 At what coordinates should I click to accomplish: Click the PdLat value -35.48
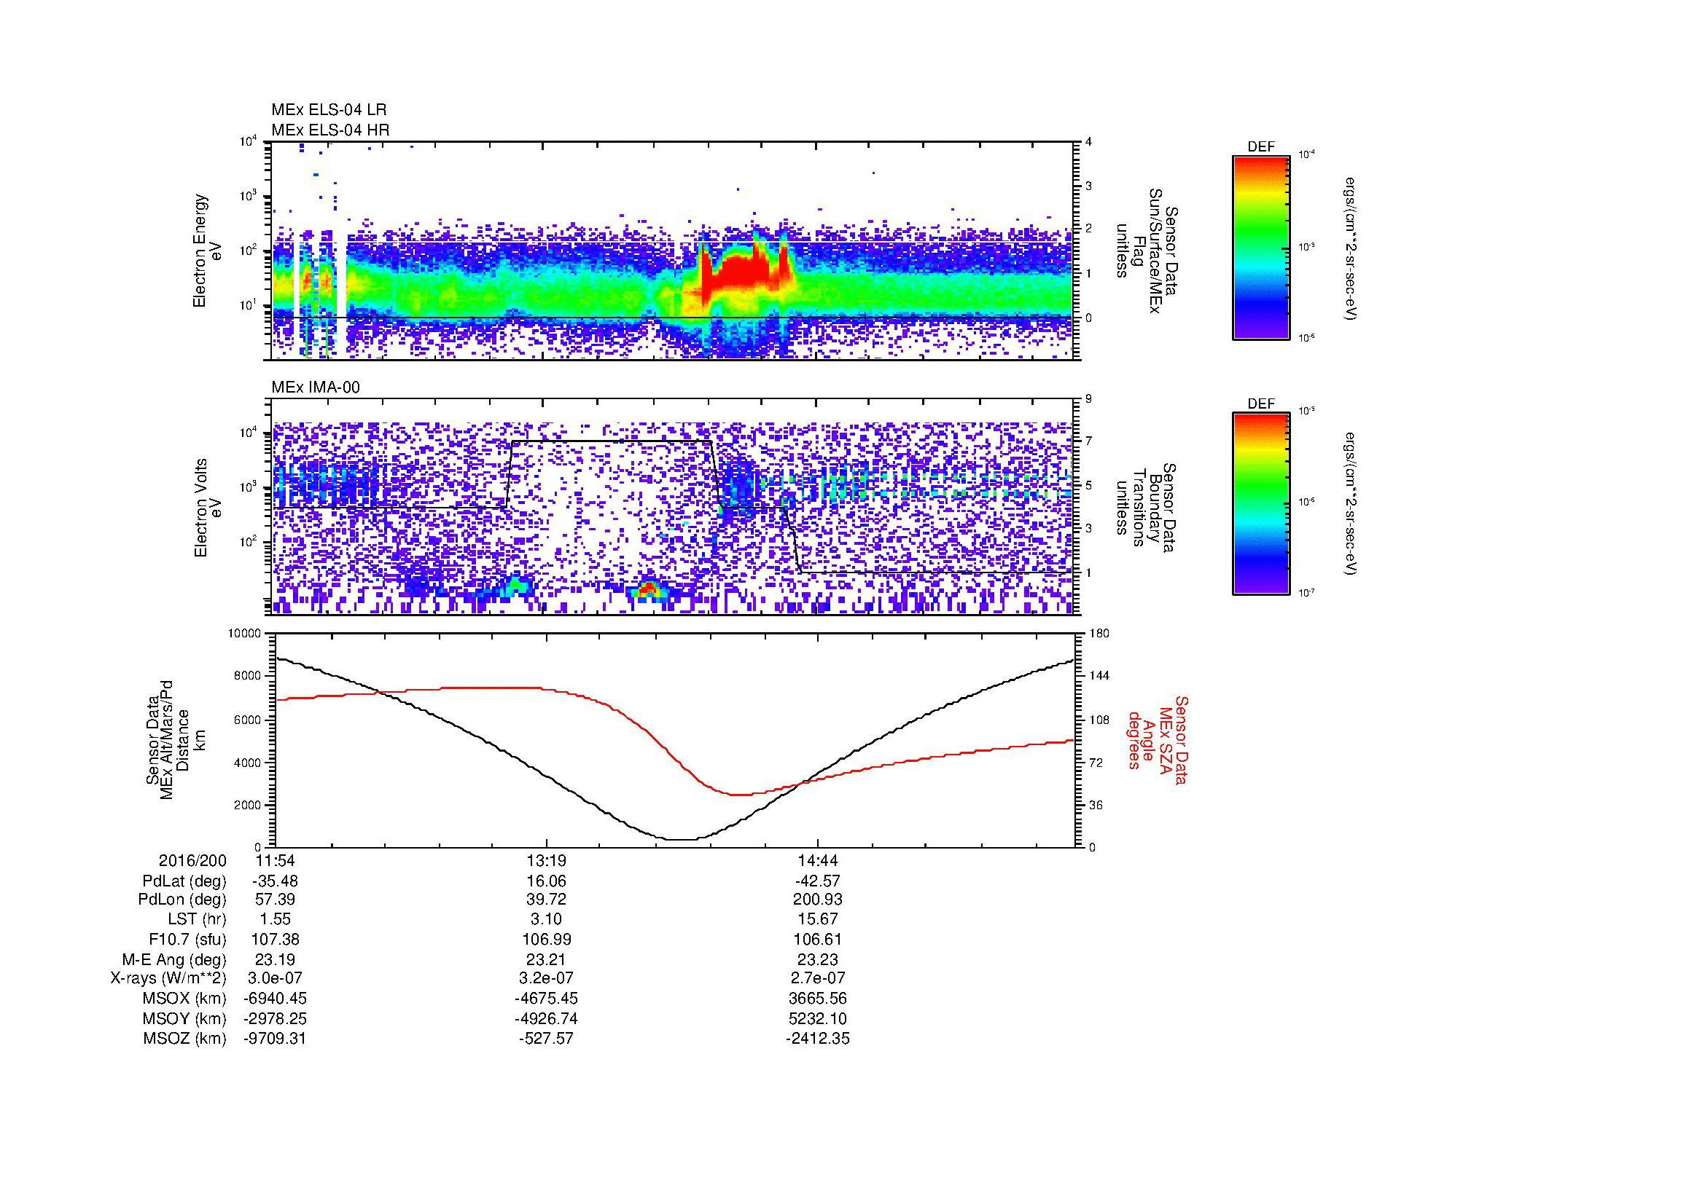tap(275, 881)
